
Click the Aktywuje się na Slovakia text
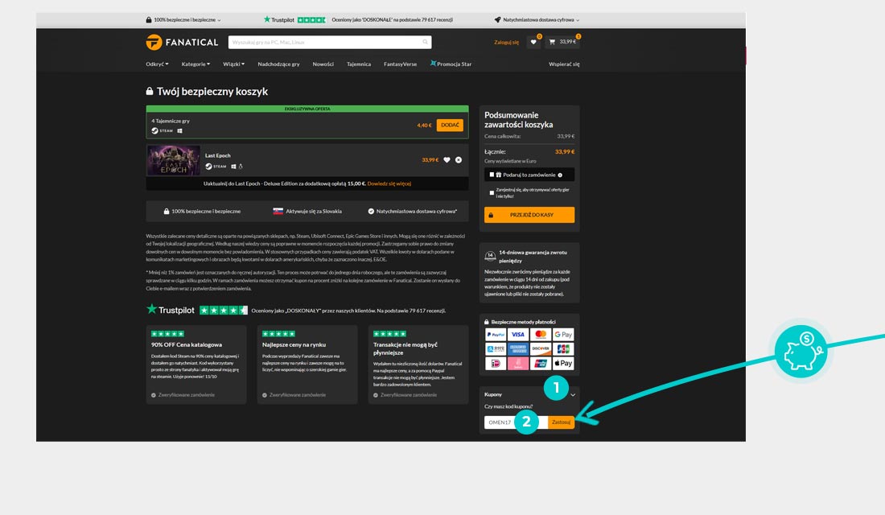(x=313, y=211)
